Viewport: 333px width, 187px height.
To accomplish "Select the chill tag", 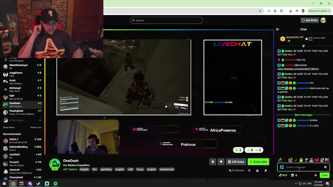I will pyautogui.click(x=130, y=169).
